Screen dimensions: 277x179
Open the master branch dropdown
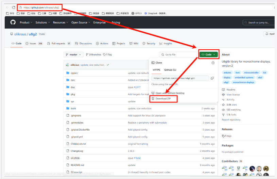pyautogui.click(x=73, y=55)
